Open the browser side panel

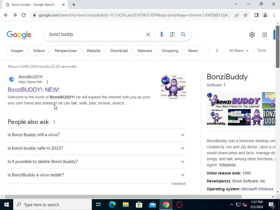256,15
